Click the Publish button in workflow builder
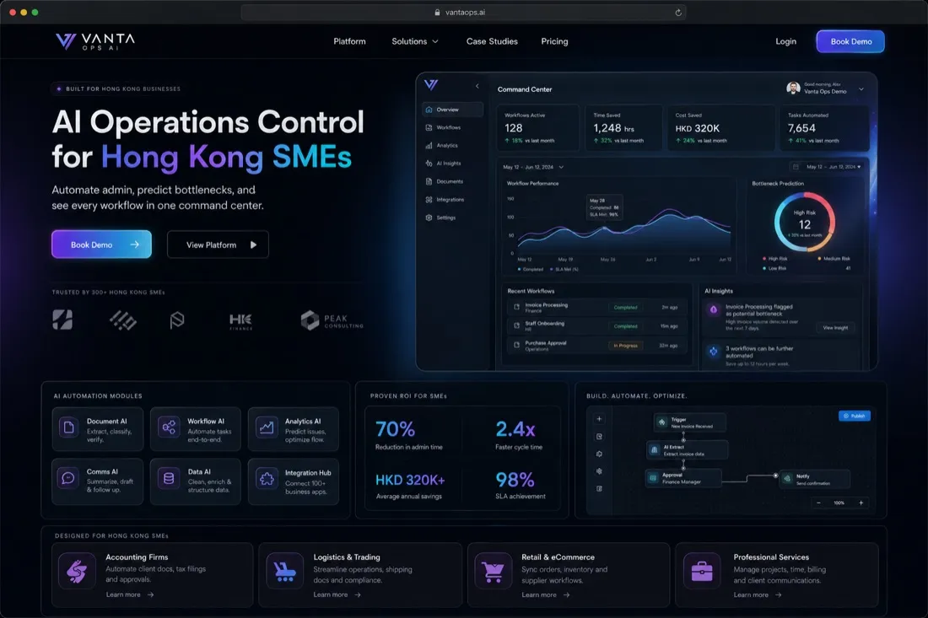Viewport: 928px width, 618px height. click(854, 416)
